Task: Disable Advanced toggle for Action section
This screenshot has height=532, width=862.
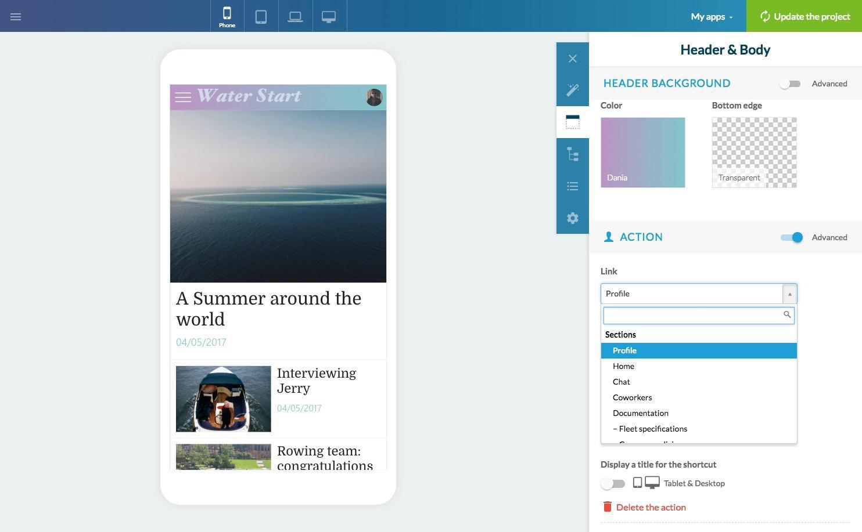Action: pyautogui.click(x=791, y=237)
